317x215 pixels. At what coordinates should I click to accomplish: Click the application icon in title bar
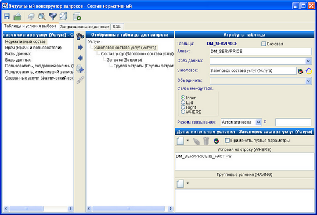pyautogui.click(x=5, y=6)
